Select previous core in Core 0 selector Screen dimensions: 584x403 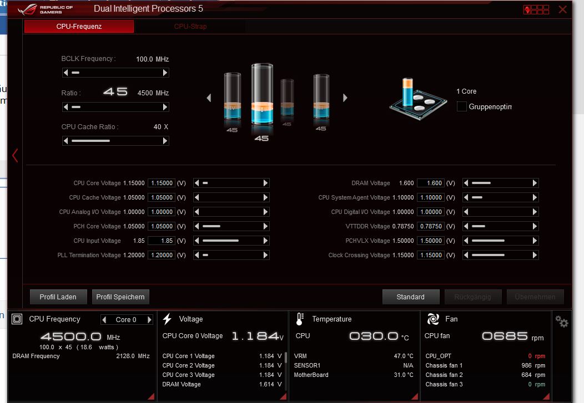pos(104,320)
